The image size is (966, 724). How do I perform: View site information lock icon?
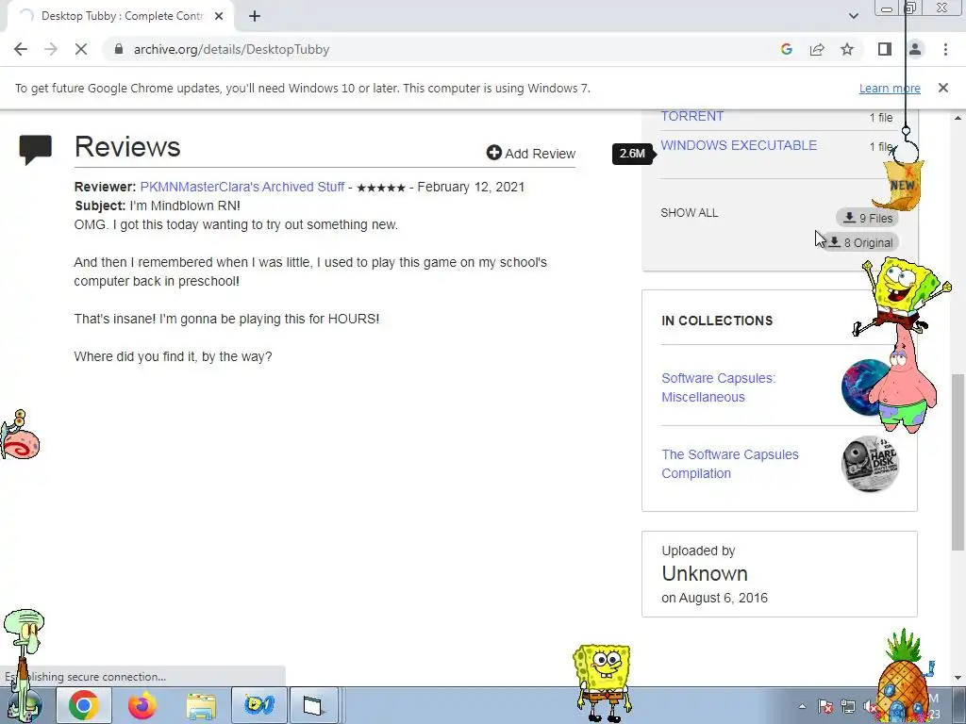click(119, 49)
